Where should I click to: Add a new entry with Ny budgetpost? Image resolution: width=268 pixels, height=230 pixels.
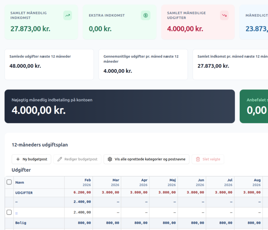(31, 159)
